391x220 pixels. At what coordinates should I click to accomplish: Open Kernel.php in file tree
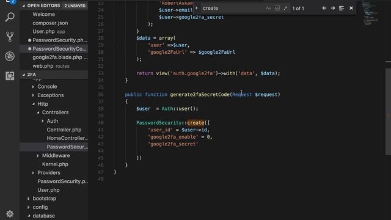pos(55,164)
